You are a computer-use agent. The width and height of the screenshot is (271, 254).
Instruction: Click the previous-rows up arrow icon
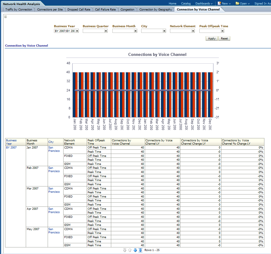tap(130, 250)
